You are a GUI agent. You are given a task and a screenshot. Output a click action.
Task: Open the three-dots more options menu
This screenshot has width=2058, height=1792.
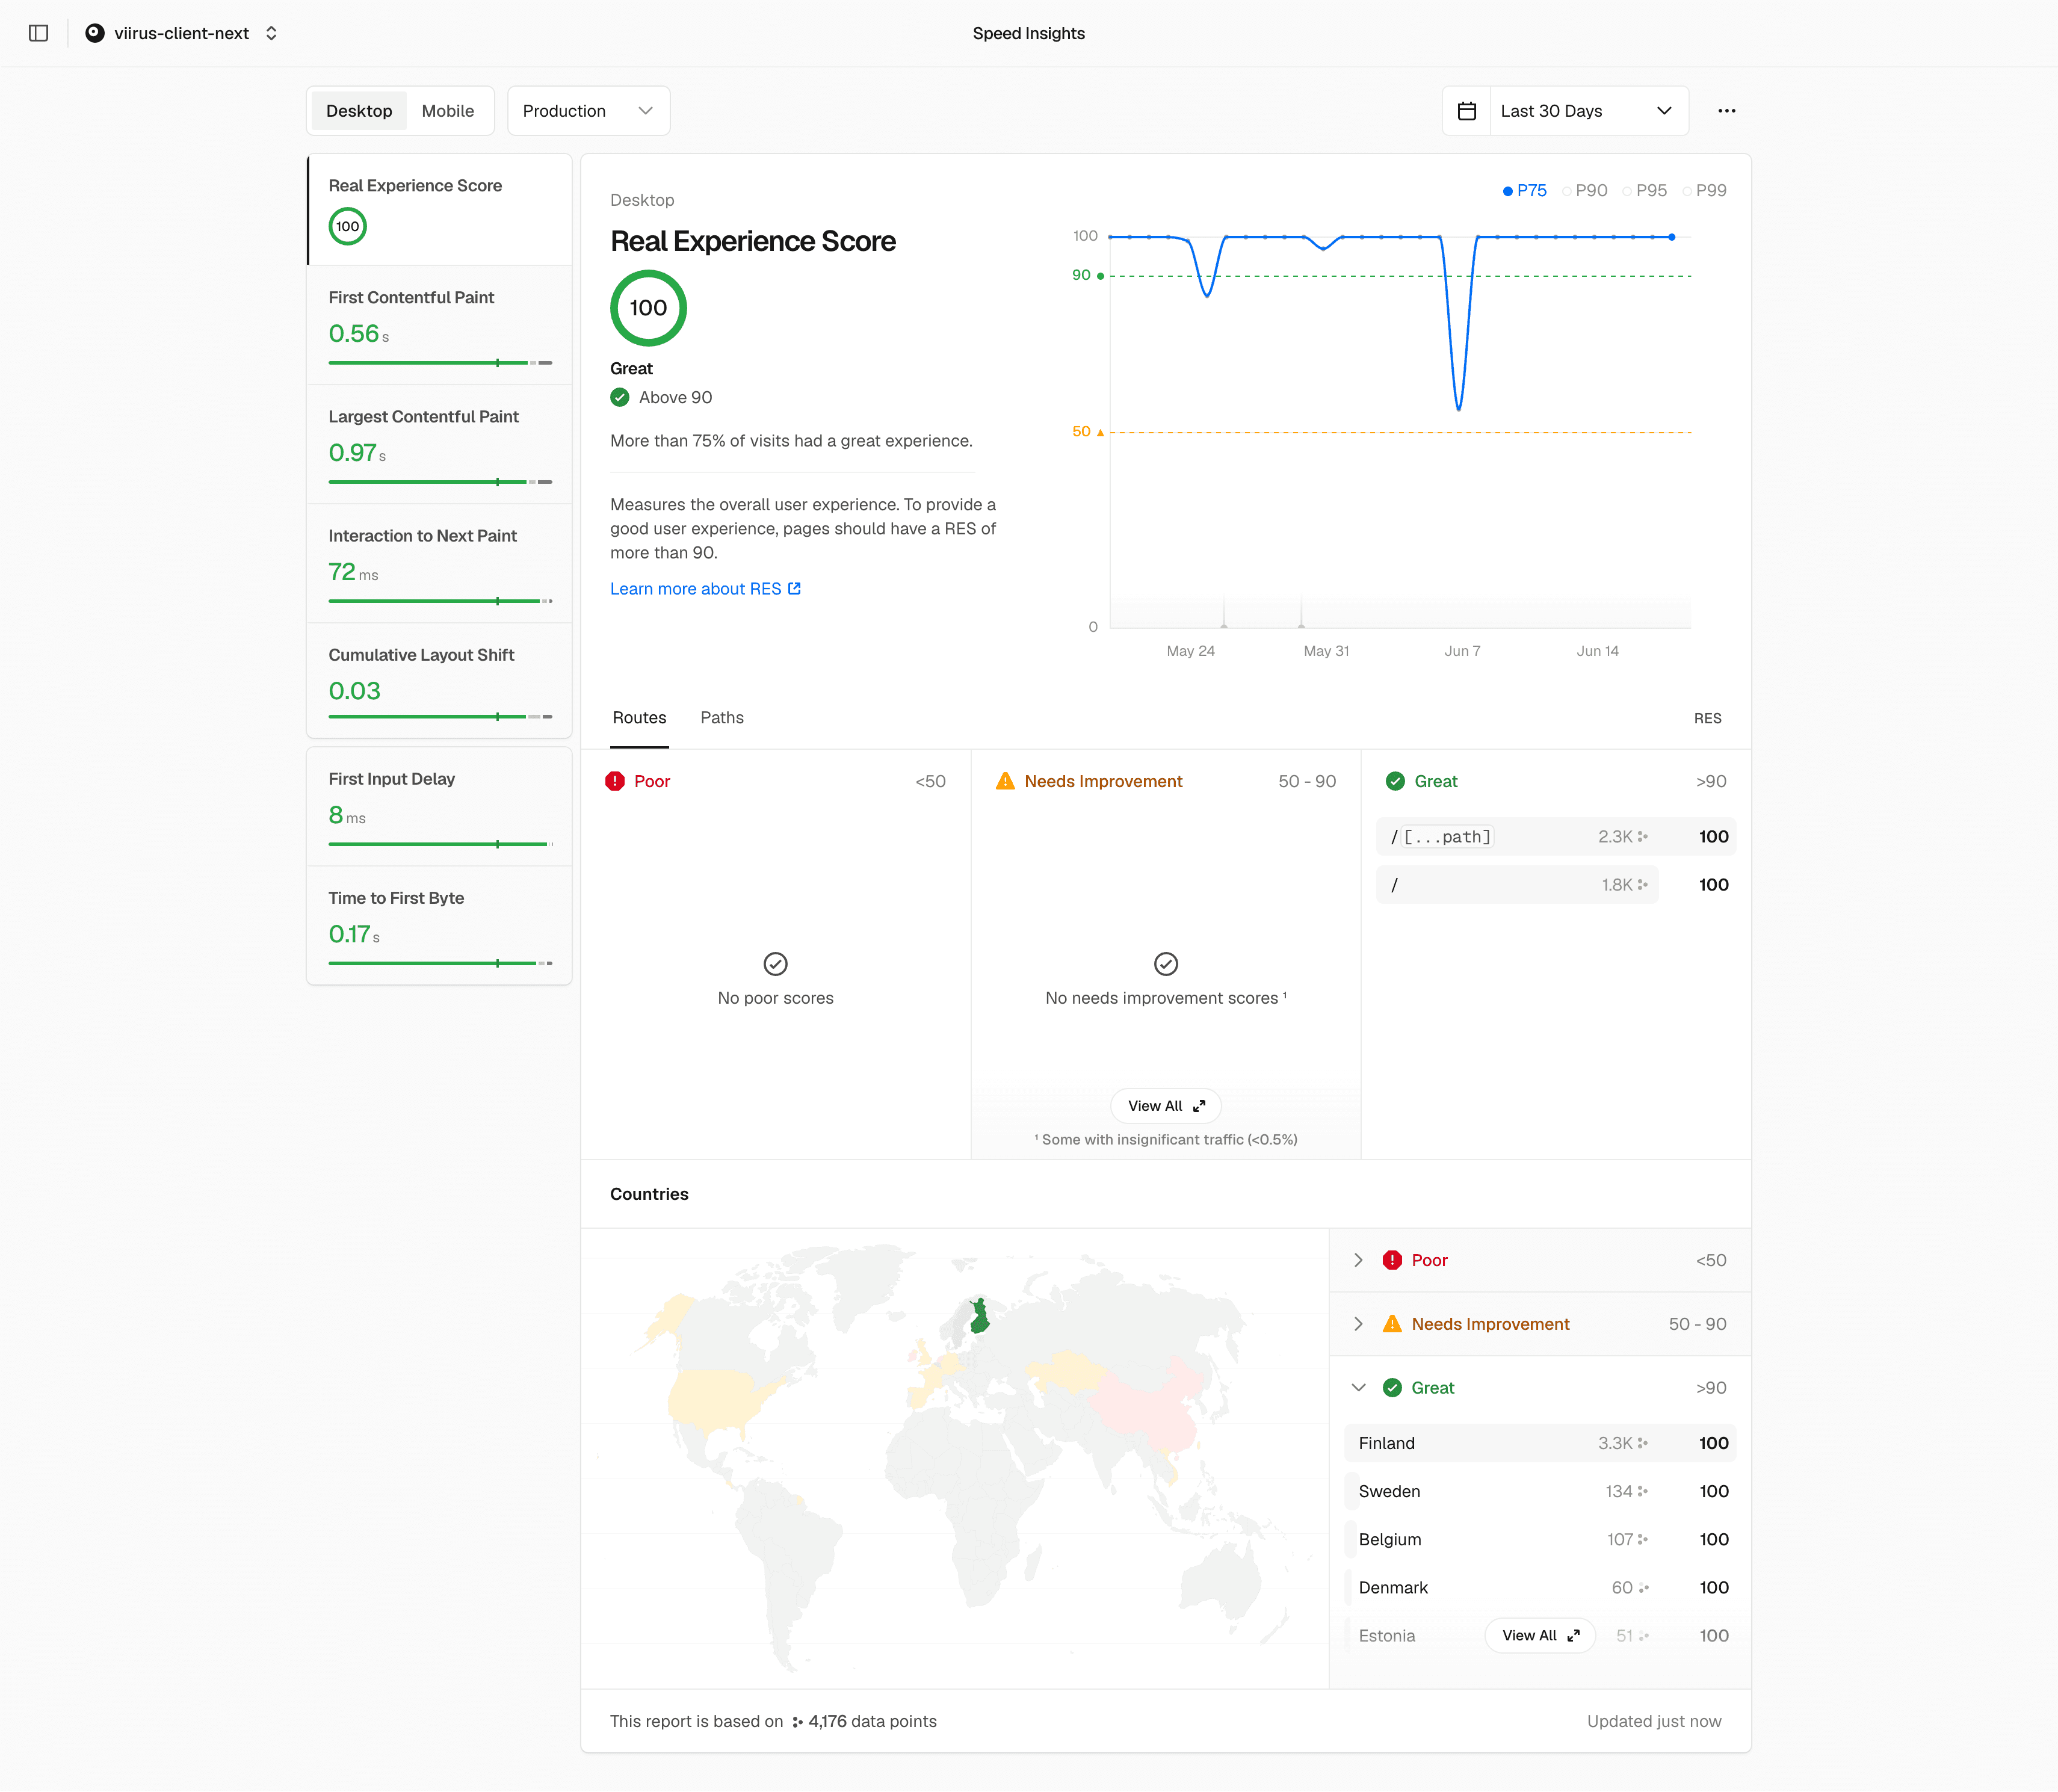tap(1727, 111)
